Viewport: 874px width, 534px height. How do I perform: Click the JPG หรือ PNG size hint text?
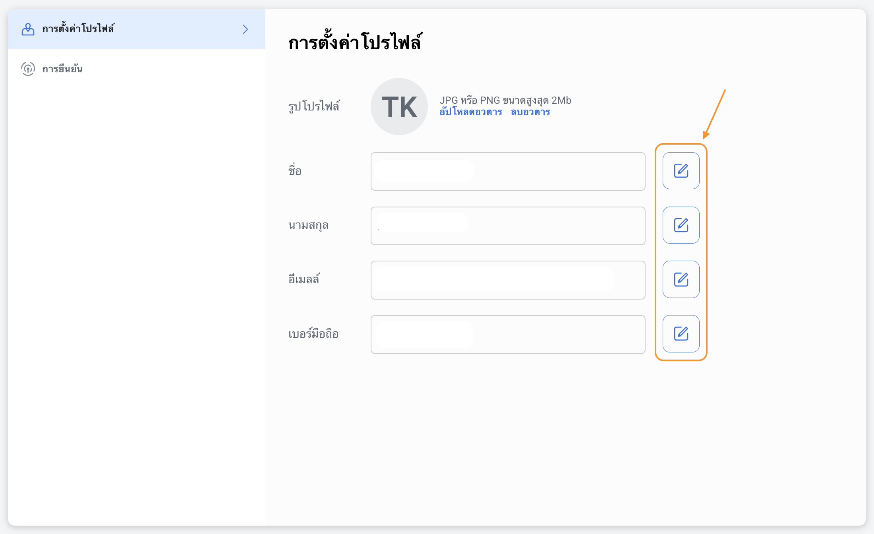505,101
